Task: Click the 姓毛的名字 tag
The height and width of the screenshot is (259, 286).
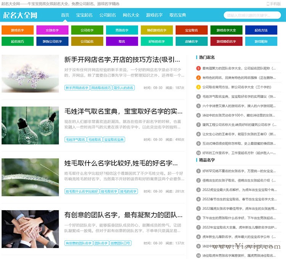Action: tap(129, 191)
